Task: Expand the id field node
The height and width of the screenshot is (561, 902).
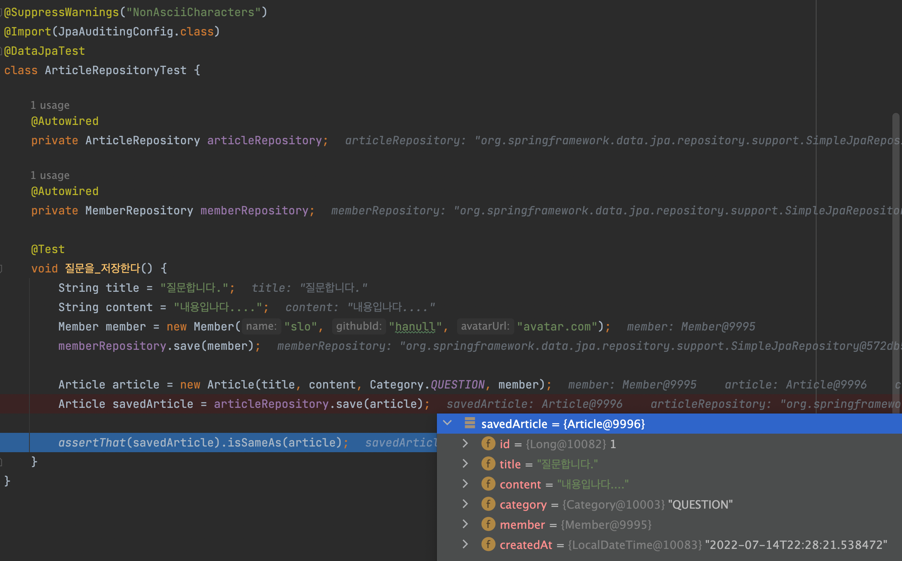Action: click(465, 444)
